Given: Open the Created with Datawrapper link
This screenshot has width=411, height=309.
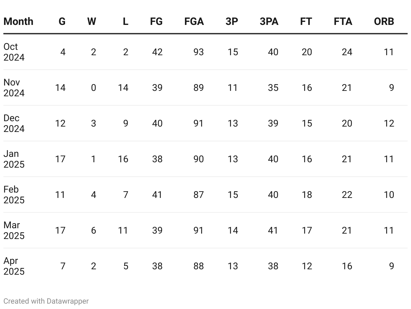Looking at the screenshot, I should tap(46, 301).
